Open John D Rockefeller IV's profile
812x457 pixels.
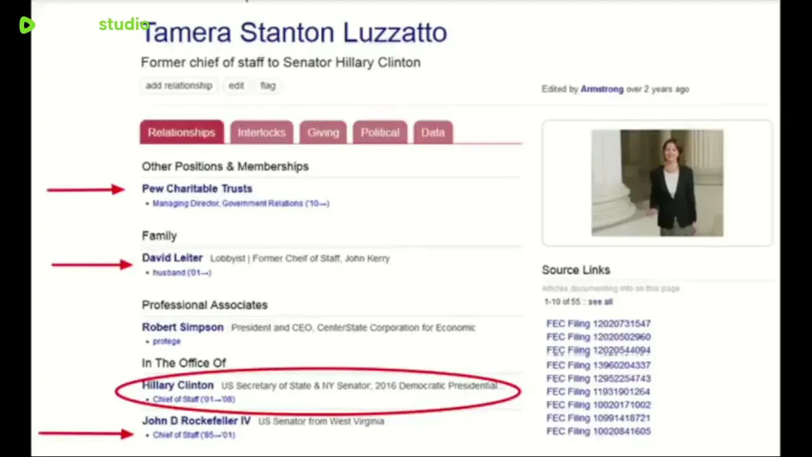196,421
